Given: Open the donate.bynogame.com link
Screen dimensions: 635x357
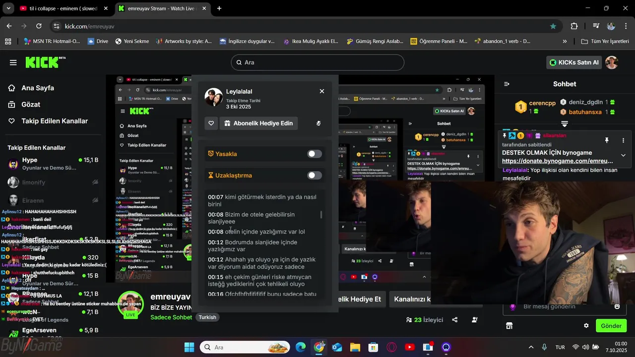Looking at the screenshot, I should [557, 161].
